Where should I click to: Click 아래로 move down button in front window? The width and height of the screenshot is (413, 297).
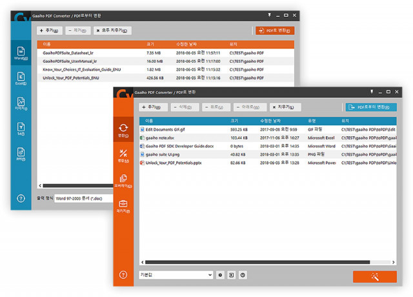click(x=248, y=107)
